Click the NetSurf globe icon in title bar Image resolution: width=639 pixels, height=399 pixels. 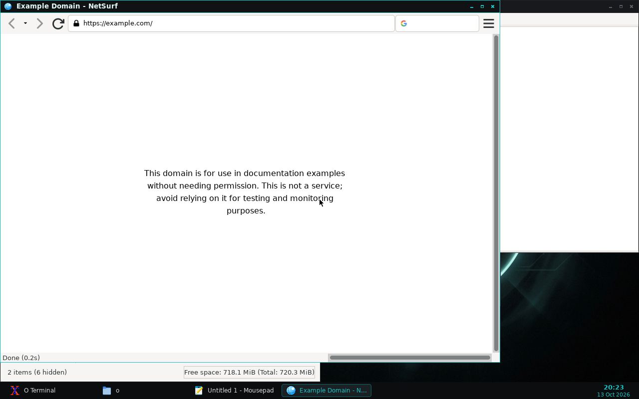(x=8, y=6)
